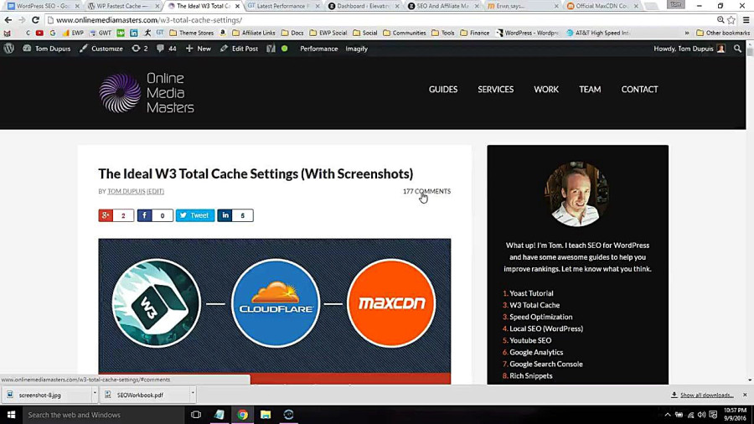Viewport: 754px width, 424px height.
Task: Switch to the WP Fastest Cache tab
Action: point(122,6)
